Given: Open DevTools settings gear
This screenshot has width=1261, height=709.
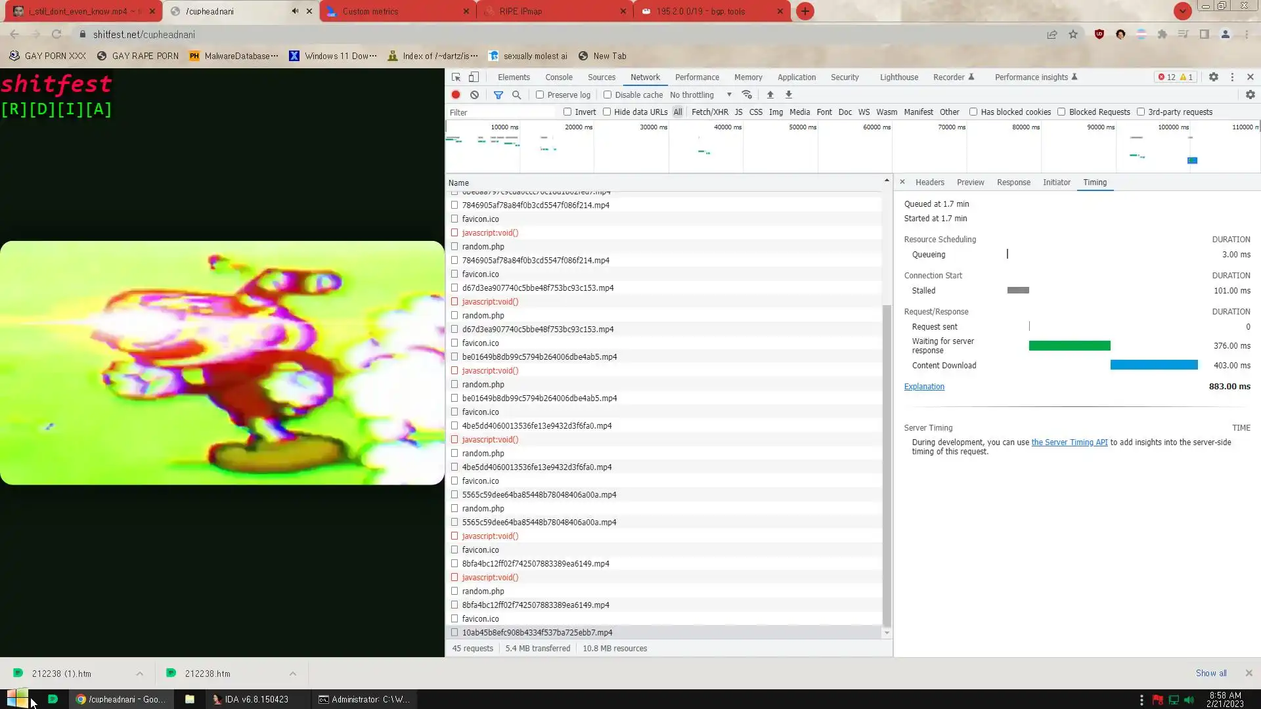Looking at the screenshot, I should coord(1214,77).
